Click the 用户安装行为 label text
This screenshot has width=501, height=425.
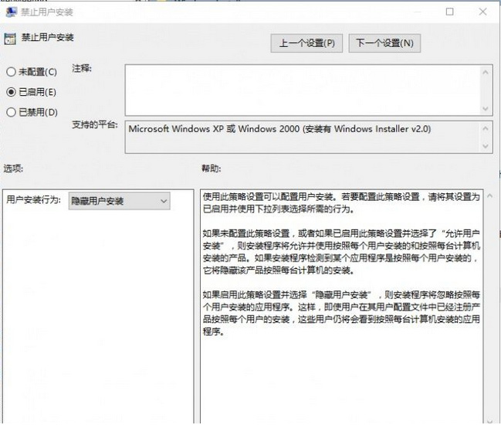(33, 200)
